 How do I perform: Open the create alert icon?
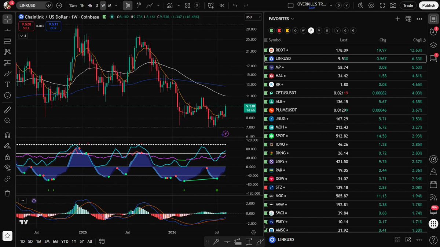(x=211, y=5)
